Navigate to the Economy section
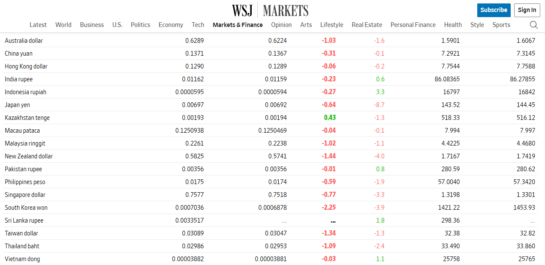The width and height of the screenshot is (545, 265). click(171, 25)
